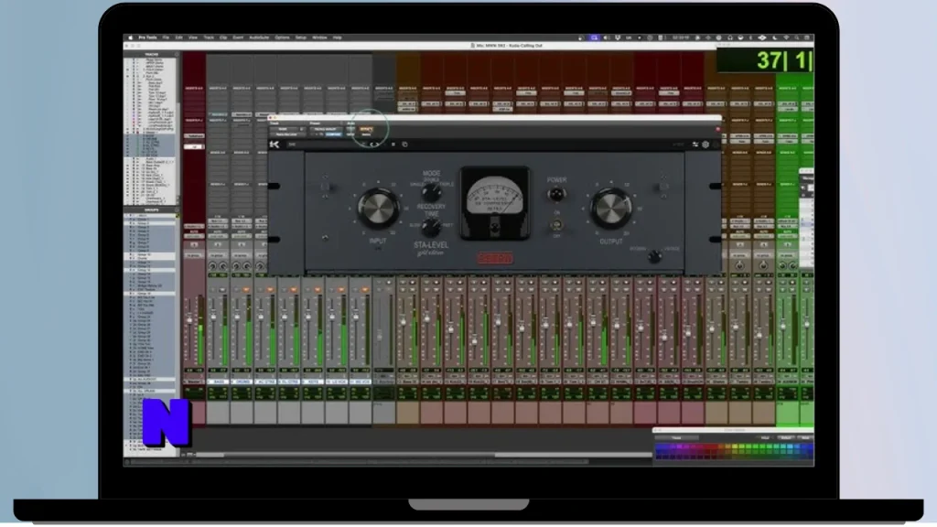Select the Master track name

pos(194,382)
